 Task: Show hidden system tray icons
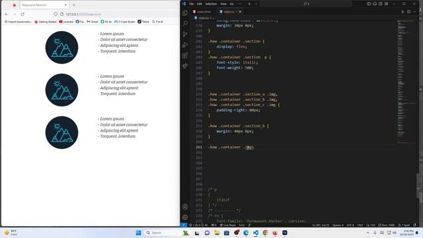click(x=367, y=233)
